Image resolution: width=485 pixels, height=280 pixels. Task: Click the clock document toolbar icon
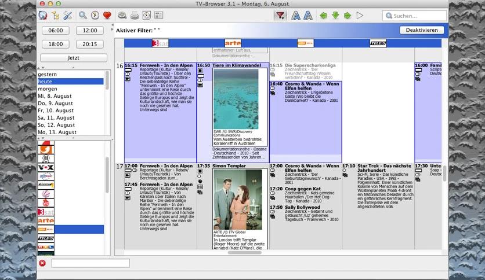[x=147, y=16]
